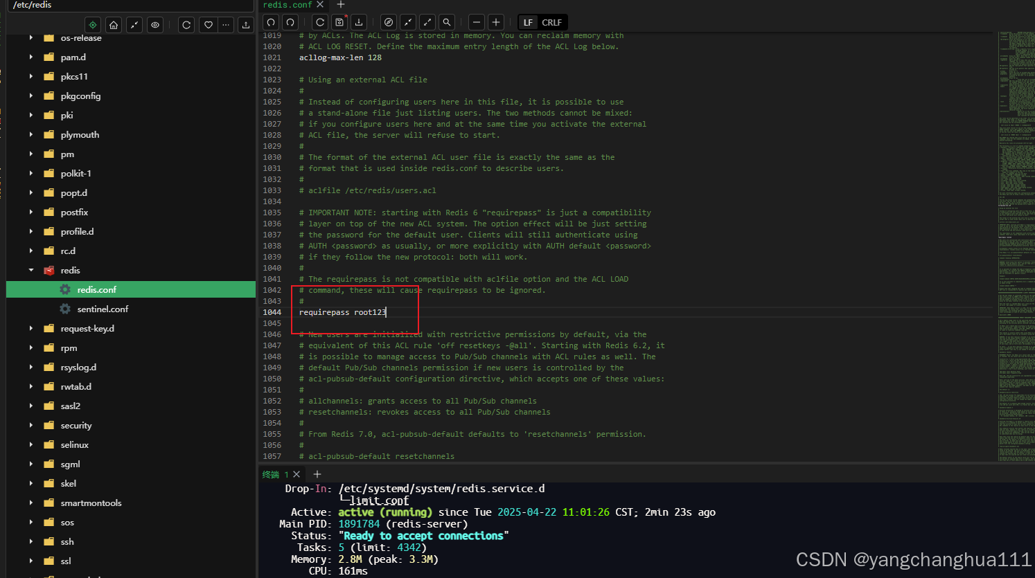The image size is (1035, 578).
Task: Switch to the 终端 1 terminal tab
Action: click(276, 474)
